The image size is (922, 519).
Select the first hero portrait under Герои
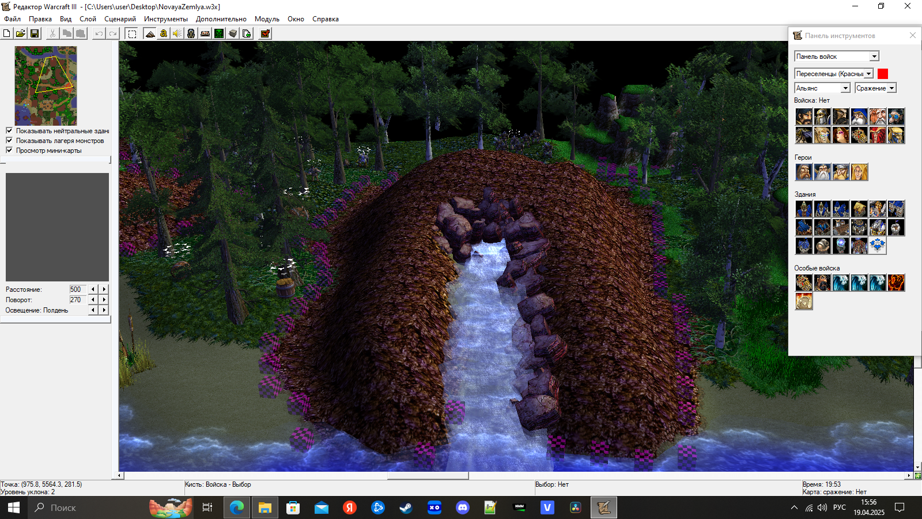tap(804, 172)
